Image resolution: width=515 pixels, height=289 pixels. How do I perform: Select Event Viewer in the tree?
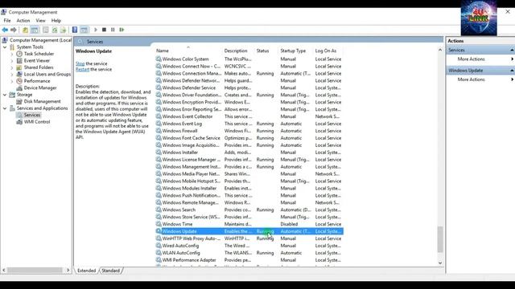(x=37, y=61)
